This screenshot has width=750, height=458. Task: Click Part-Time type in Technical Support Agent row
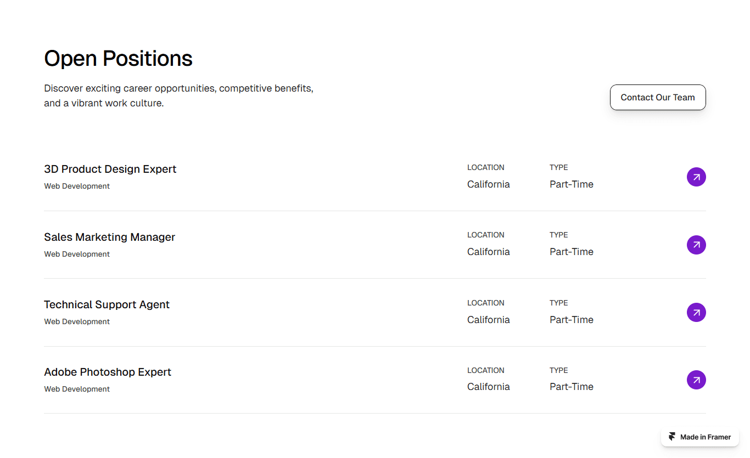[572, 320]
